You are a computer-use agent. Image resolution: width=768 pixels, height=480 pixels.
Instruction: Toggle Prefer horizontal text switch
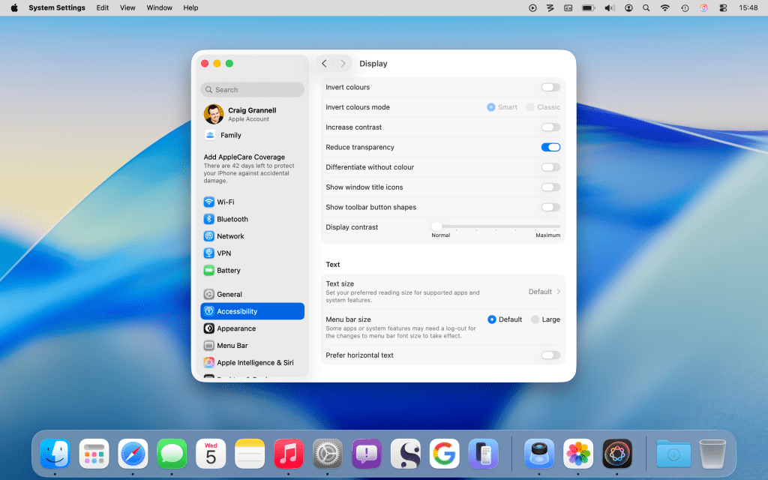pos(550,355)
